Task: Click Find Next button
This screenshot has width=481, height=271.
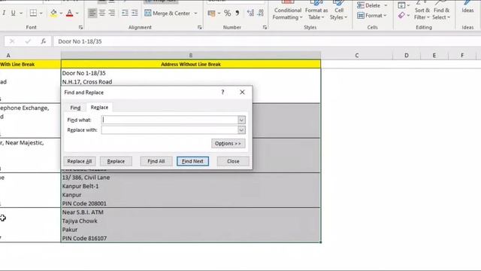Action: (192, 161)
